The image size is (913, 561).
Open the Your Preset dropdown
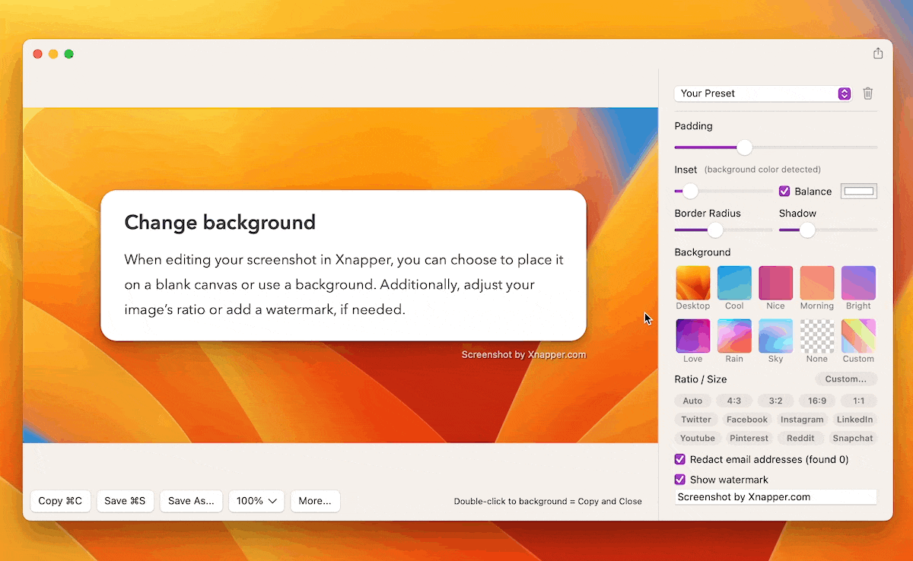763,93
